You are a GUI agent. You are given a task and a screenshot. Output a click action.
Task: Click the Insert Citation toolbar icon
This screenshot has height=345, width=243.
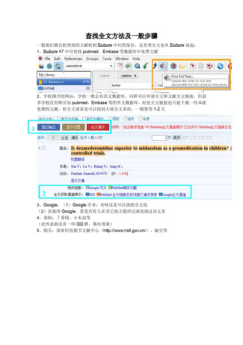coord(193,66)
